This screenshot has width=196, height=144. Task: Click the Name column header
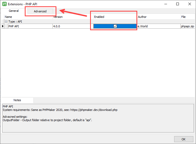point(28,17)
